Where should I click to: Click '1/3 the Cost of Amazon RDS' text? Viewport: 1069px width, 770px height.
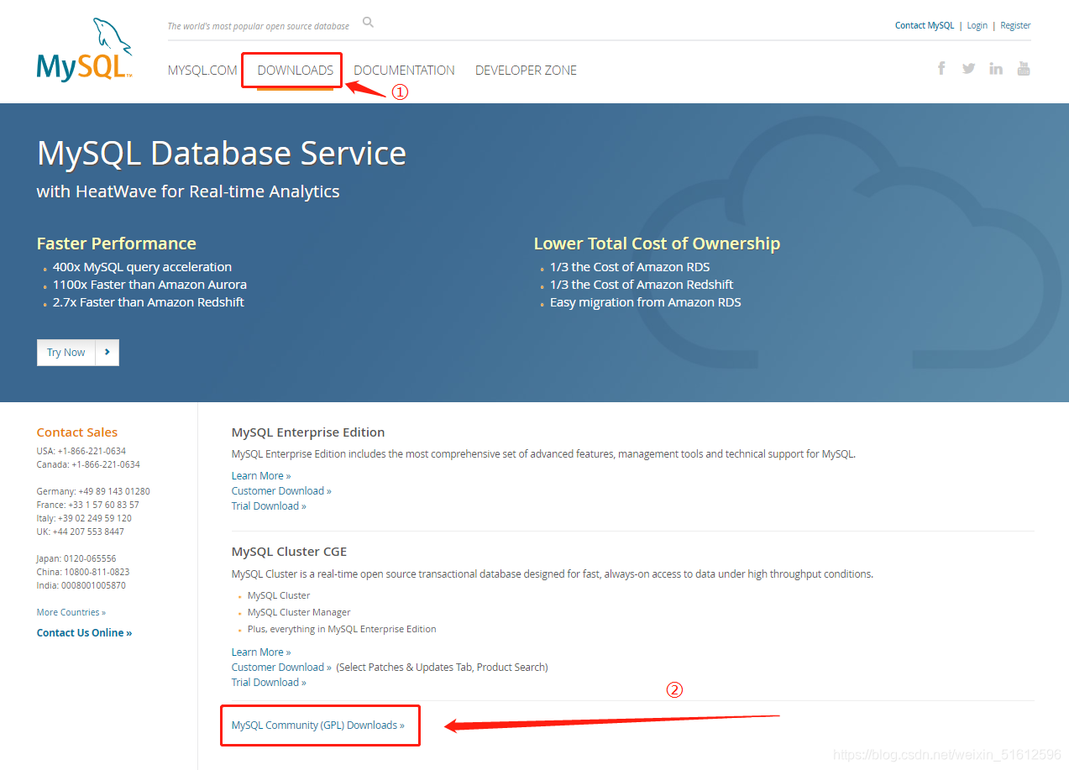[x=630, y=267]
